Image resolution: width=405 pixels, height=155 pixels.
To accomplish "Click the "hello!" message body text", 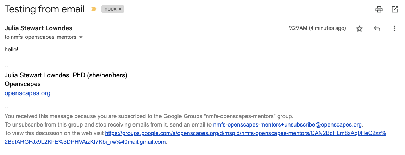I will pyautogui.click(x=11, y=50).
